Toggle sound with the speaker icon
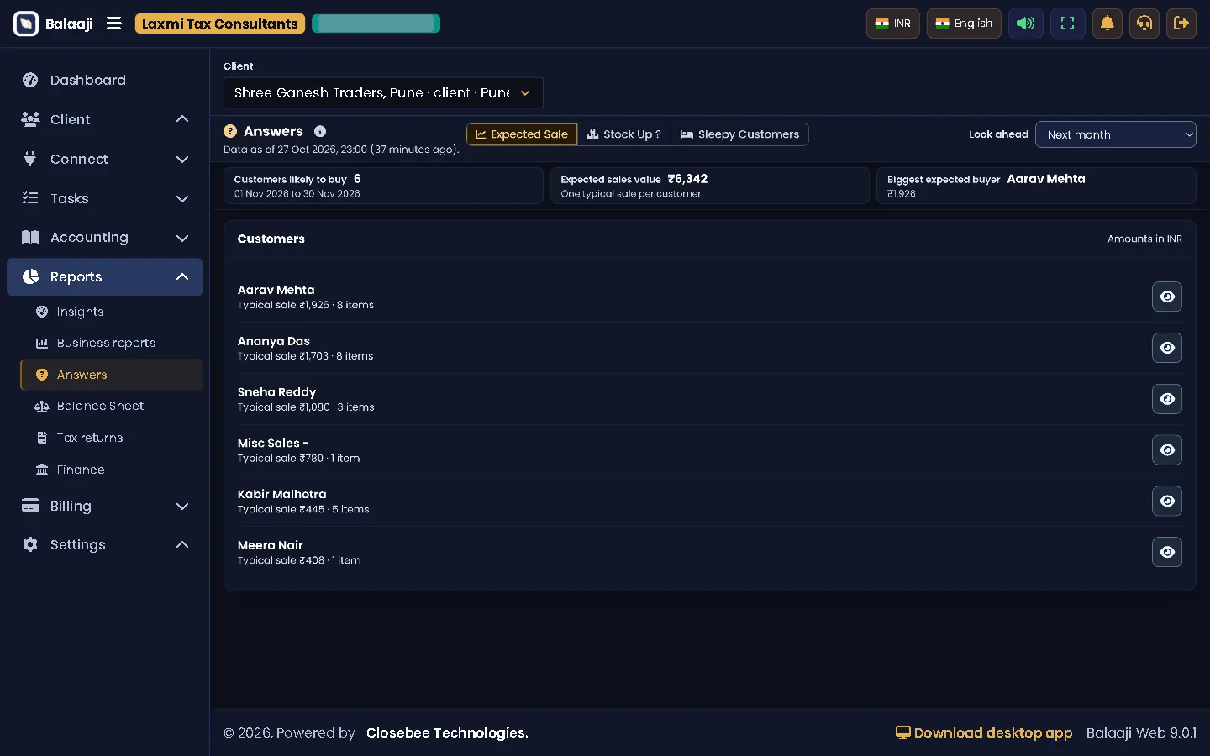Viewport: 1210px width, 756px height. coord(1026,24)
